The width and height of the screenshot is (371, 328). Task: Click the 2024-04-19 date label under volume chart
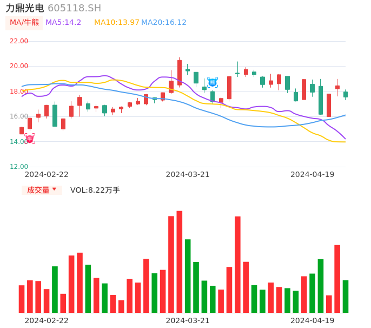[313, 320]
